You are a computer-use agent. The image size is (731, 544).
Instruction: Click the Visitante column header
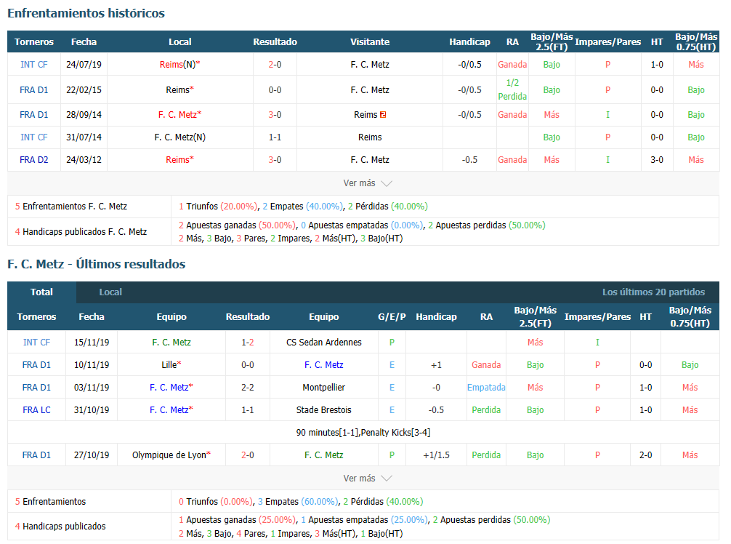coord(370,42)
